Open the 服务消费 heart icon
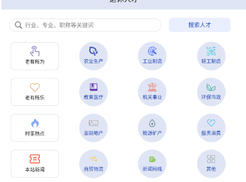The height and width of the screenshot is (182, 246). pos(211,123)
